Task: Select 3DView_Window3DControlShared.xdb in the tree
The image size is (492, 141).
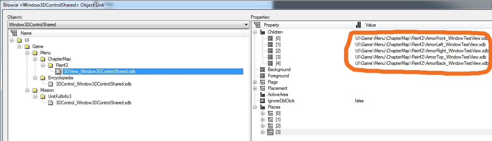Action: click(x=99, y=71)
